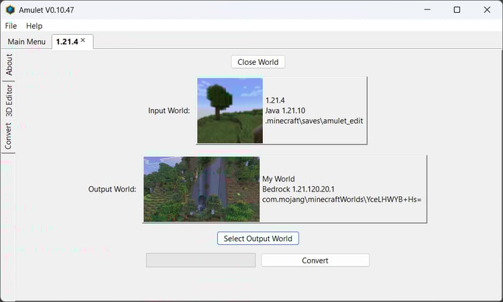This screenshot has height=302, width=503.
Task: Open the About side tab
Action: [x=9, y=65]
